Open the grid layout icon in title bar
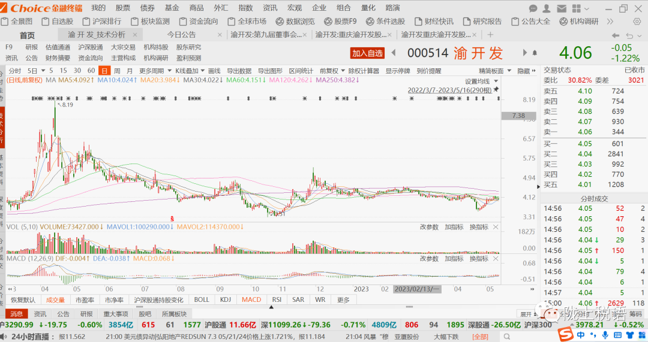648x342 pixels. pos(577,8)
